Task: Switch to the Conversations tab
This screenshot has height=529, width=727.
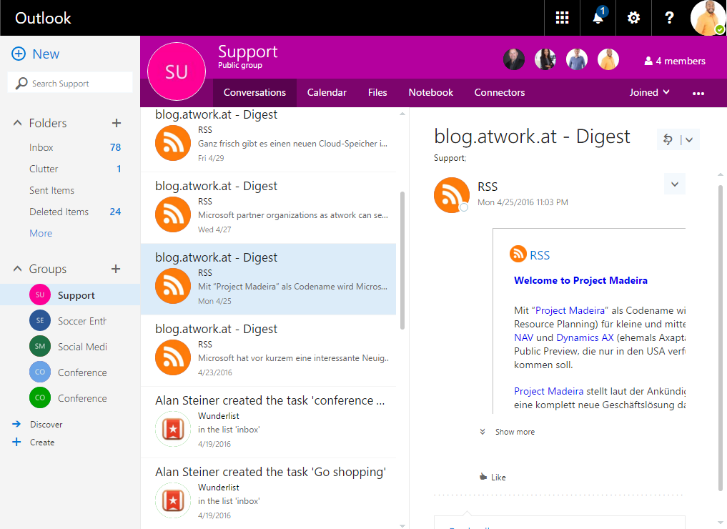Action: tap(254, 92)
